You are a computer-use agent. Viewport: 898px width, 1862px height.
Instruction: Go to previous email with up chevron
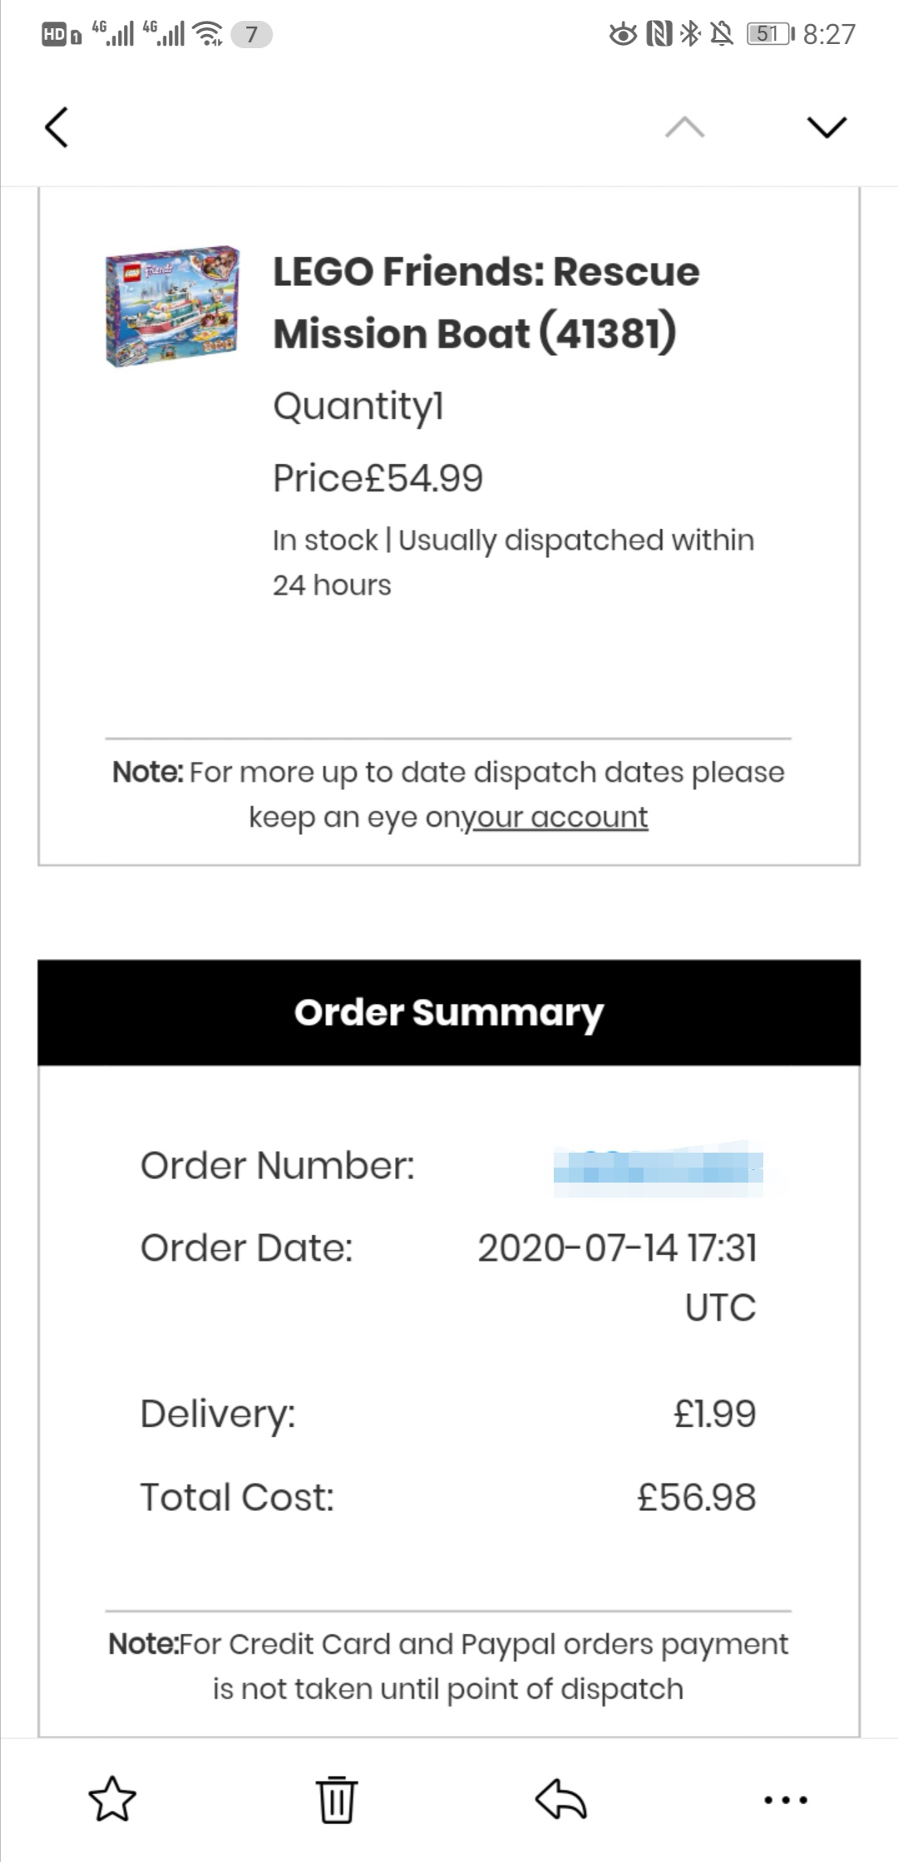(x=684, y=127)
